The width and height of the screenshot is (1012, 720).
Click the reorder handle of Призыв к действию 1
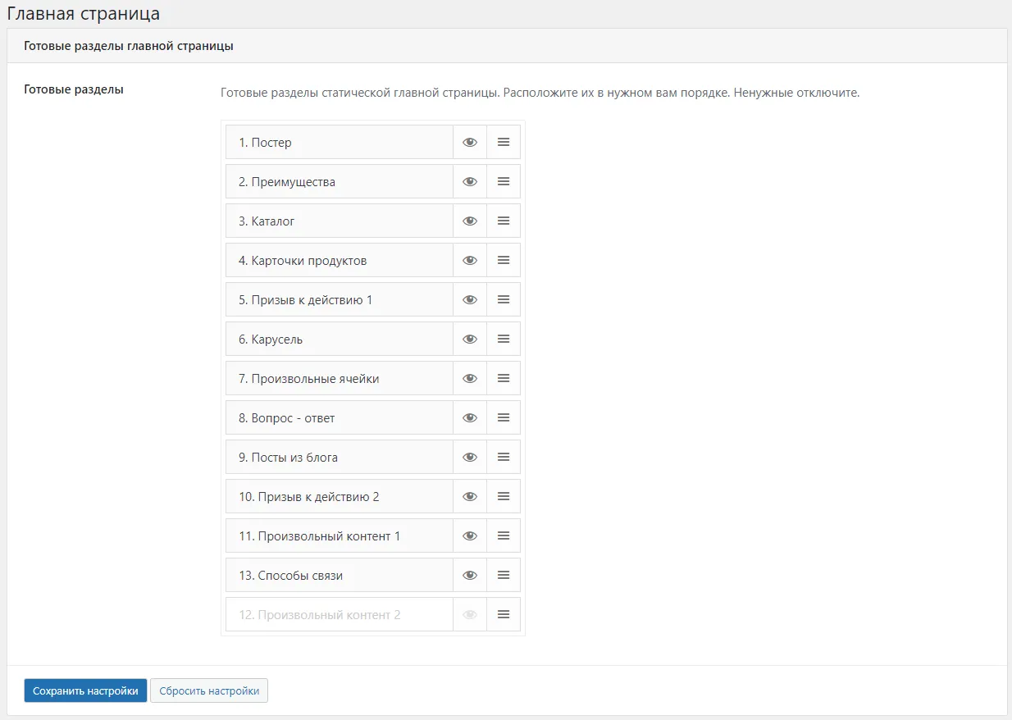click(504, 299)
